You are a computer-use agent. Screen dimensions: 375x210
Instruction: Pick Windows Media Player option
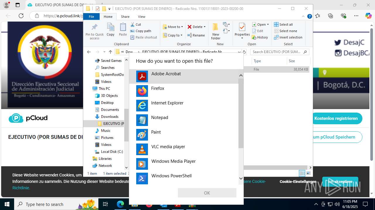pyautogui.click(x=184, y=164)
